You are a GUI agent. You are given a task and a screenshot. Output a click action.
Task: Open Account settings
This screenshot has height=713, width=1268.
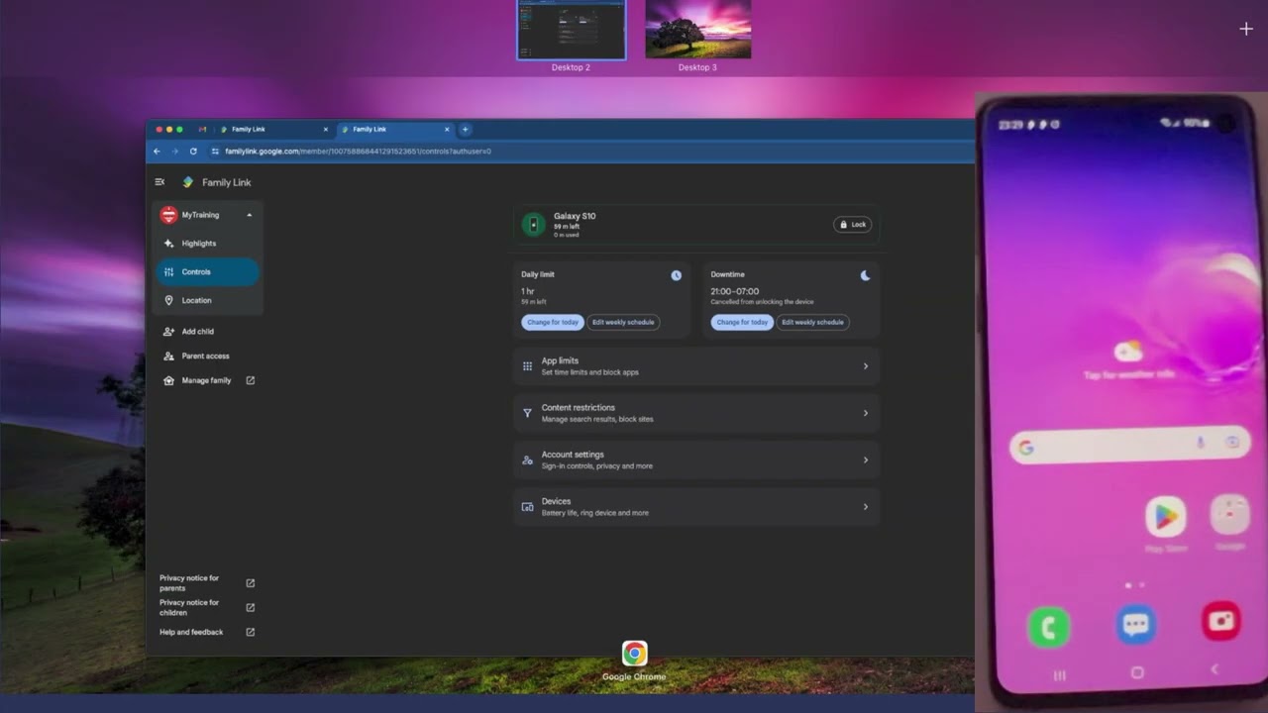click(696, 459)
